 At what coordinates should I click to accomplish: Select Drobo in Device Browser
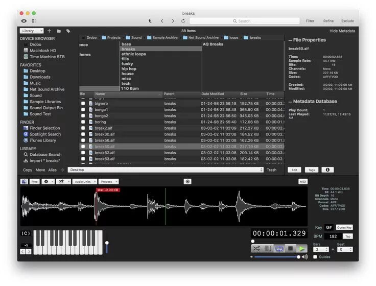tap(35, 44)
